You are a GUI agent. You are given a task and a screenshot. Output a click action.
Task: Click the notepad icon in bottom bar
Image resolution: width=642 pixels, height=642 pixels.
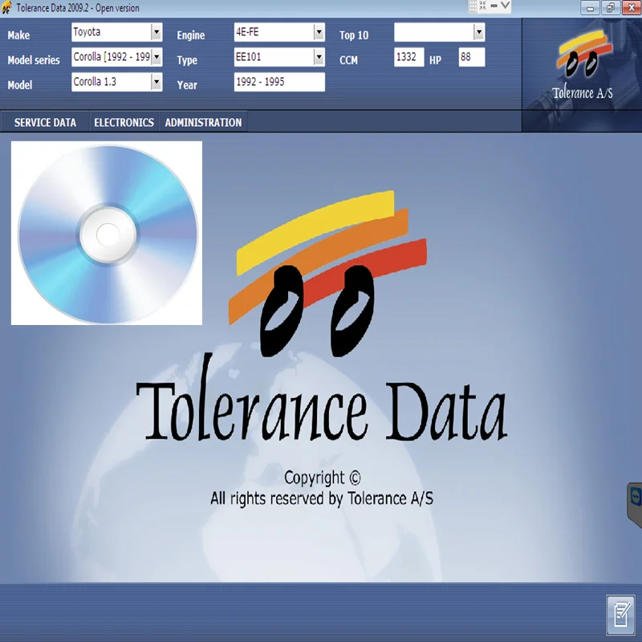coord(620,616)
